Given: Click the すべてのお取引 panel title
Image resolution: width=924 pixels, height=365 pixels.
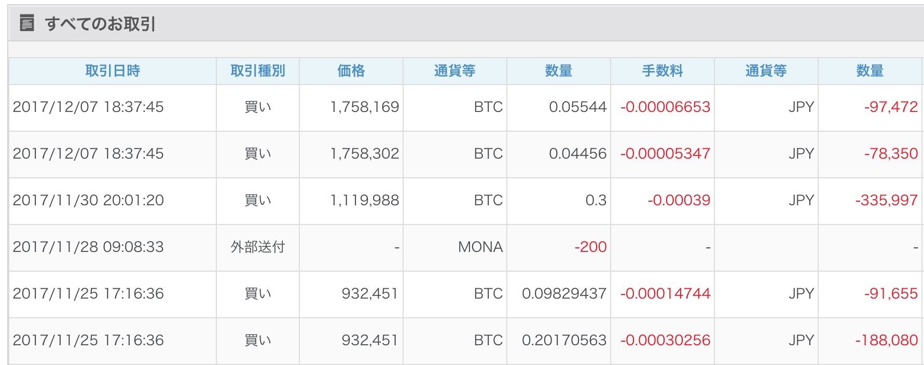Looking at the screenshot, I should 100,24.
